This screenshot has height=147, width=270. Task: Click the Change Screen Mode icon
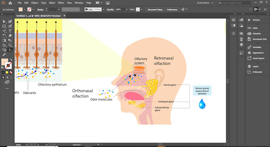[7, 82]
